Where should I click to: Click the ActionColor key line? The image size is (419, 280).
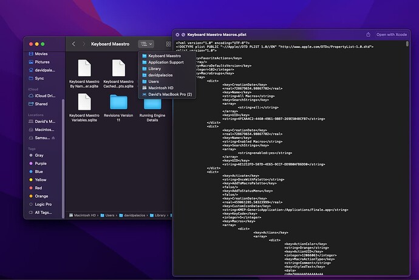pos(305,244)
